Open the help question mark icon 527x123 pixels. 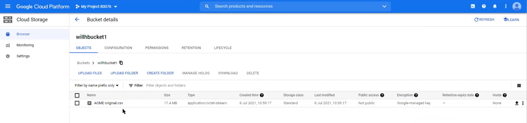tap(484, 6)
